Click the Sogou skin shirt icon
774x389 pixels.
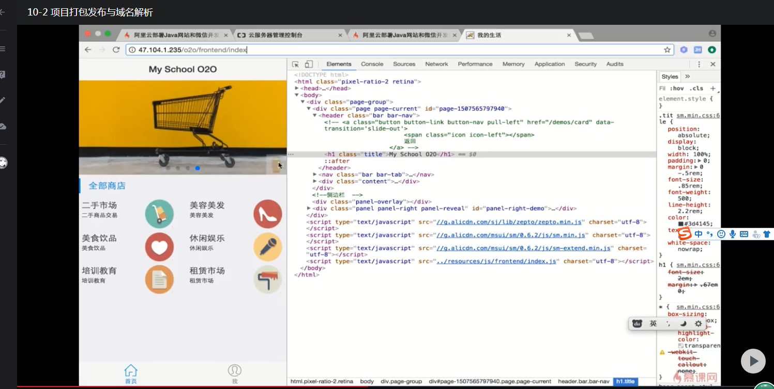pyautogui.click(x=767, y=234)
